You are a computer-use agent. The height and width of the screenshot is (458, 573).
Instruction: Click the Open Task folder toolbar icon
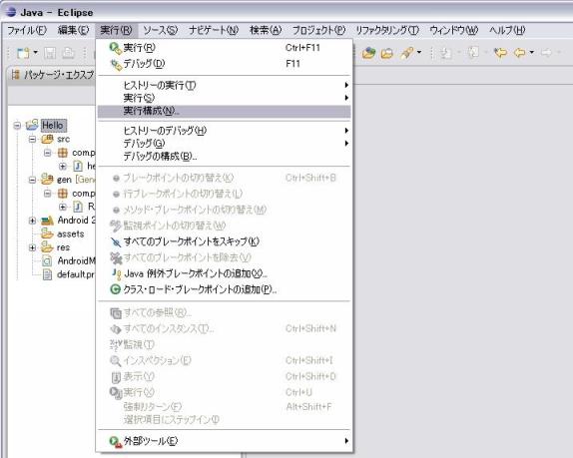387,53
